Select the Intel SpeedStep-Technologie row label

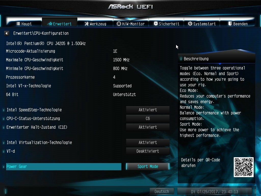point(34,110)
